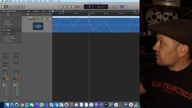
Task: Solo Audio 1 track header
Action: tap(31, 19)
